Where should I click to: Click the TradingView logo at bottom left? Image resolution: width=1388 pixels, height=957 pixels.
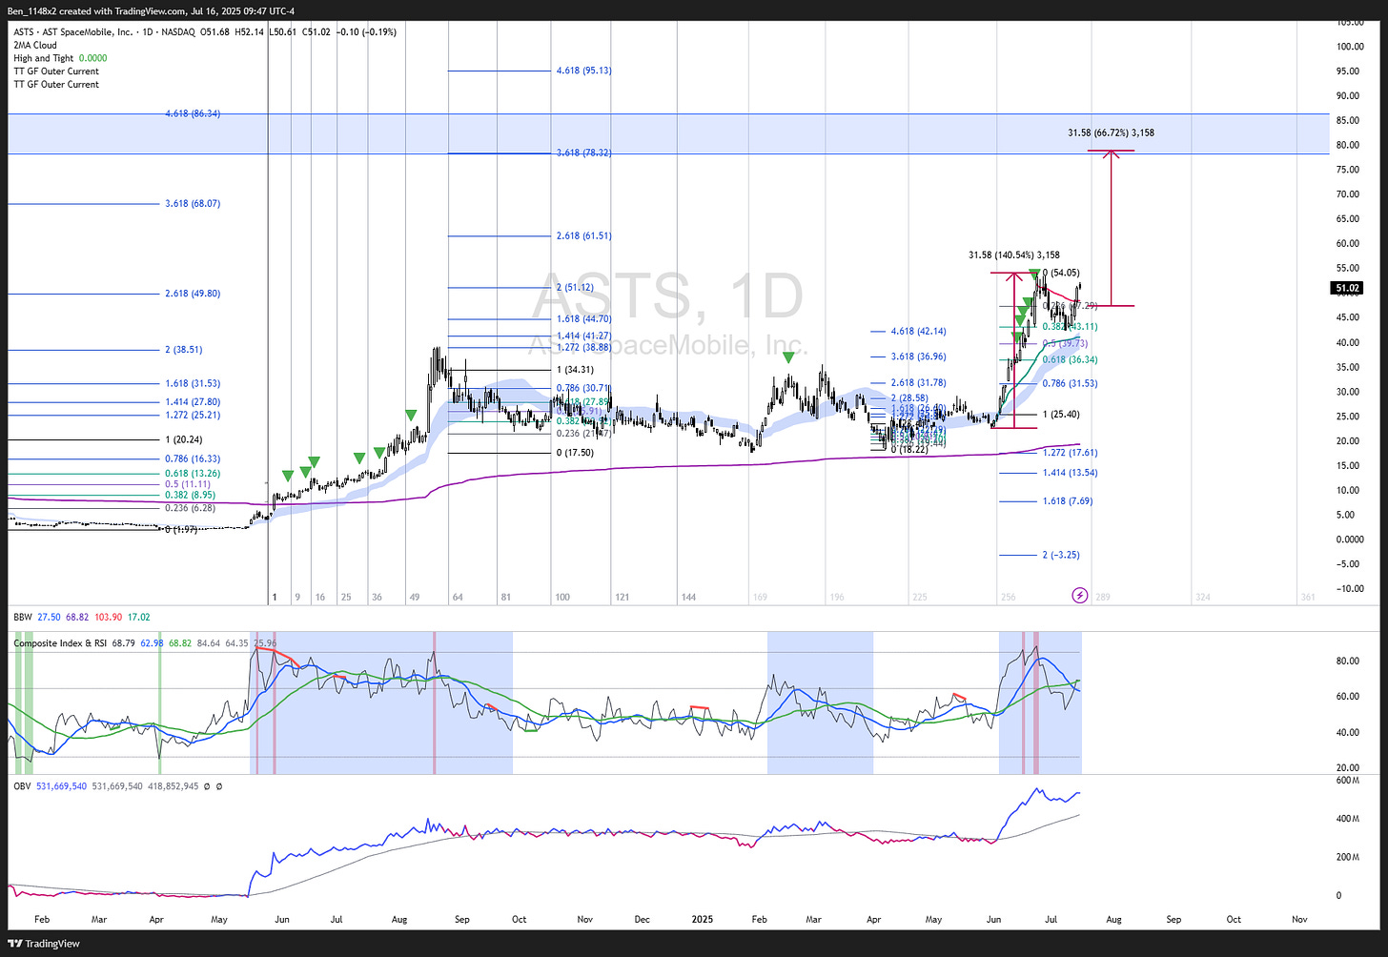(x=46, y=944)
